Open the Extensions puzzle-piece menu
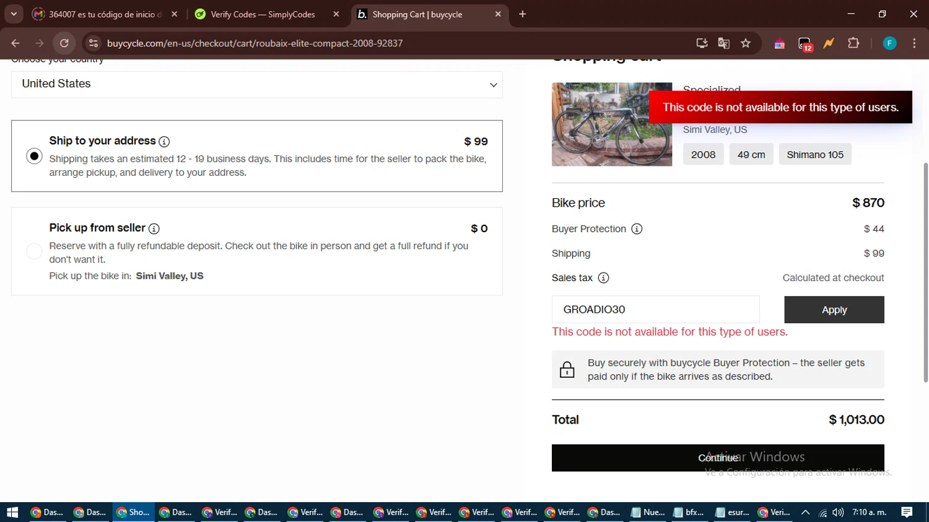Screen dimensions: 929x522 click(x=853, y=43)
